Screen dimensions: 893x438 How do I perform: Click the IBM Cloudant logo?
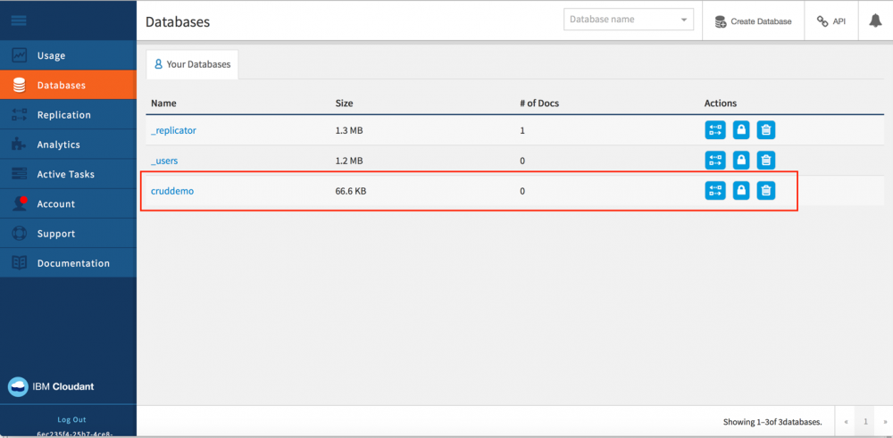51,387
